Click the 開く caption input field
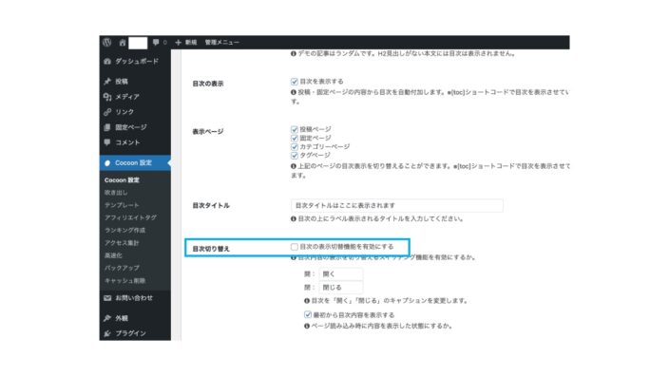Screen dimensions: 669x376 [341, 274]
